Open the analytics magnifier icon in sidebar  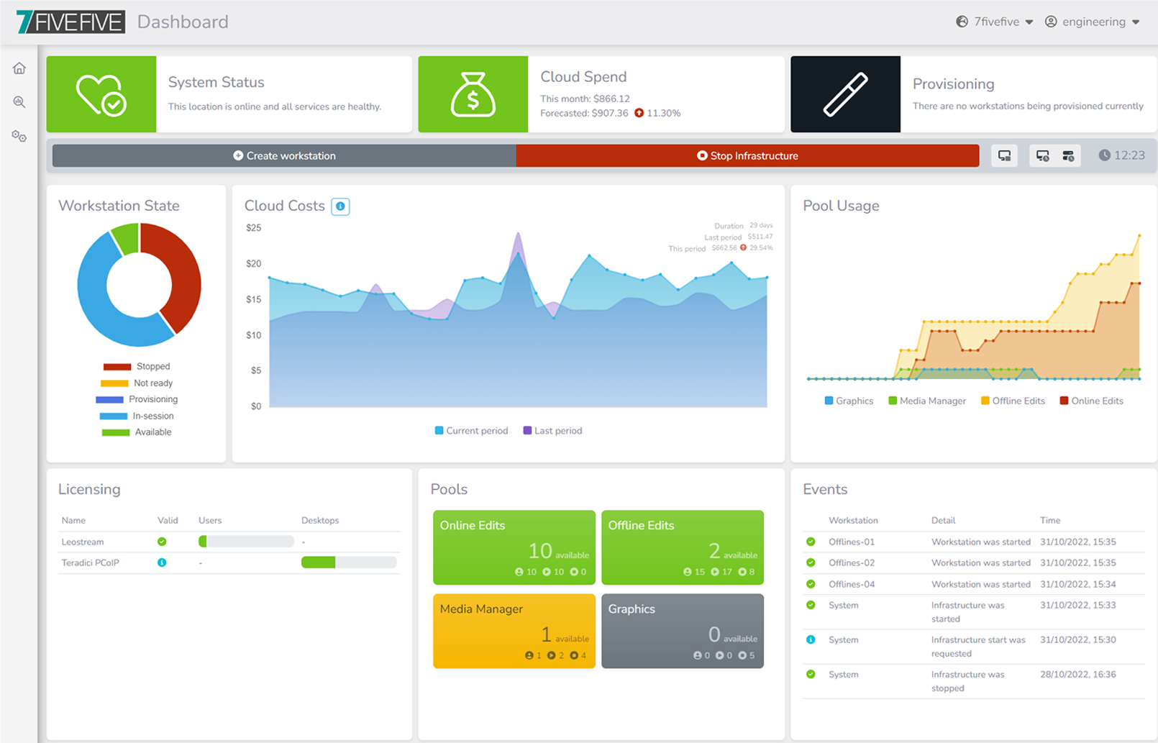point(19,102)
